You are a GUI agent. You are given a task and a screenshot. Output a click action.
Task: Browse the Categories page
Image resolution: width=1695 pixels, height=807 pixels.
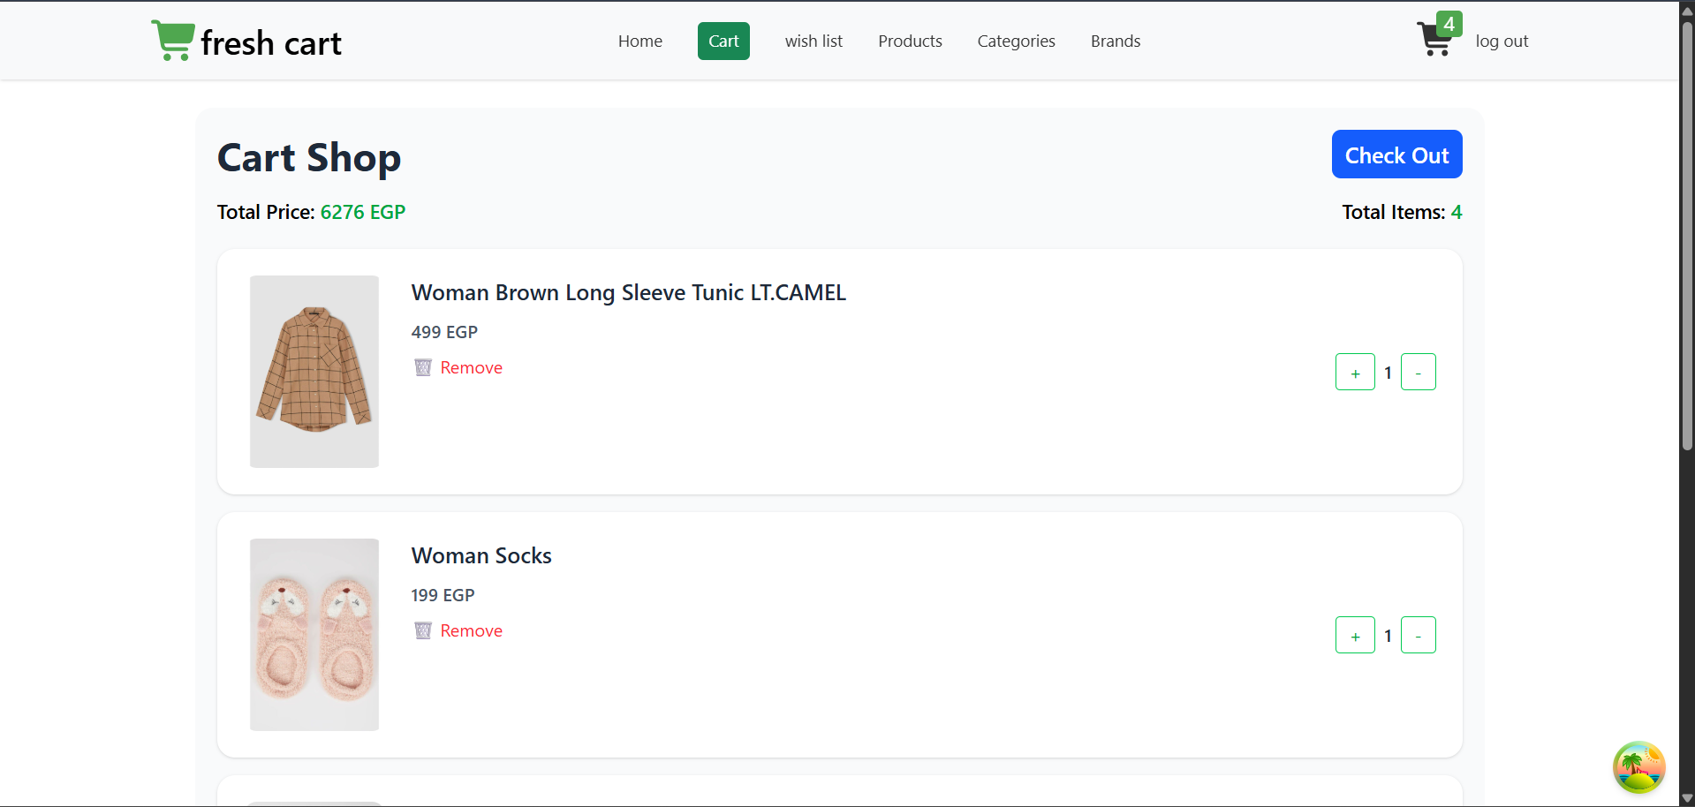pos(1016,41)
